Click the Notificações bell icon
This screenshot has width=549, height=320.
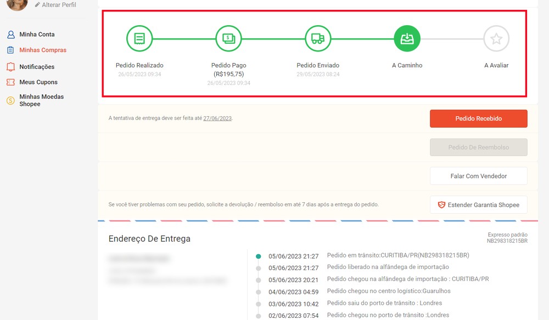11,66
